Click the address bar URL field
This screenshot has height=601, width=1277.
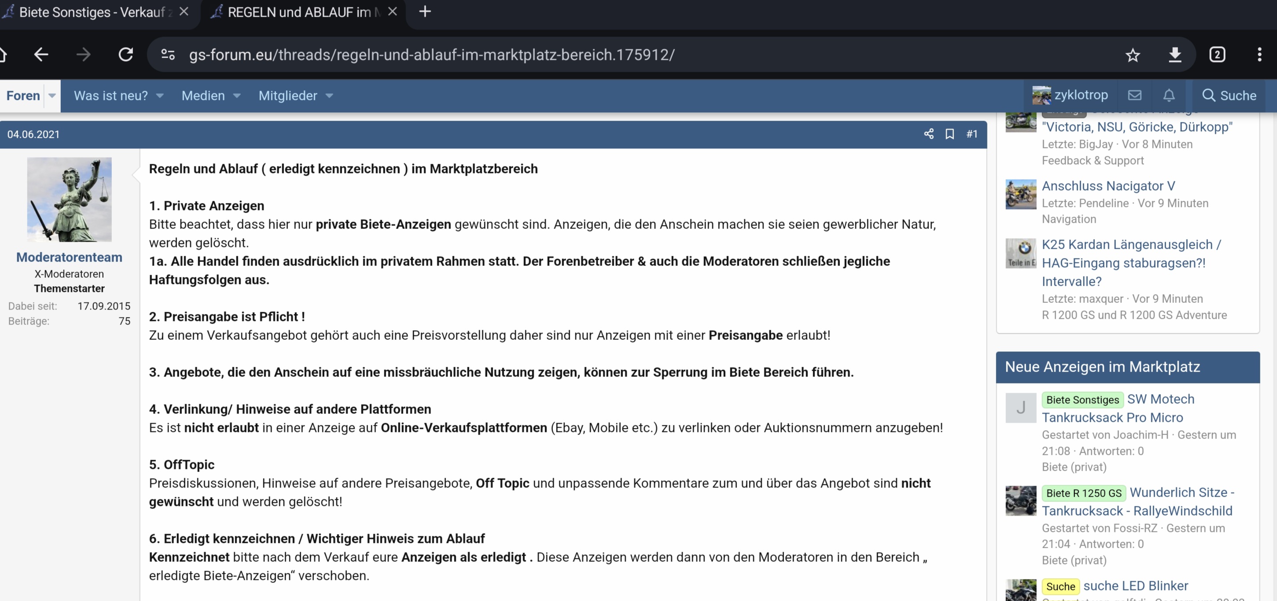(431, 55)
